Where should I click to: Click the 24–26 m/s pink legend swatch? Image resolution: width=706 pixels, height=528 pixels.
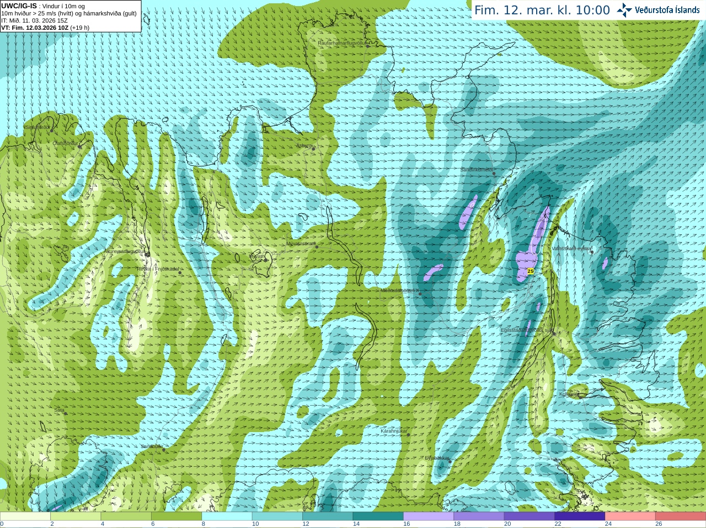[x=630, y=516]
